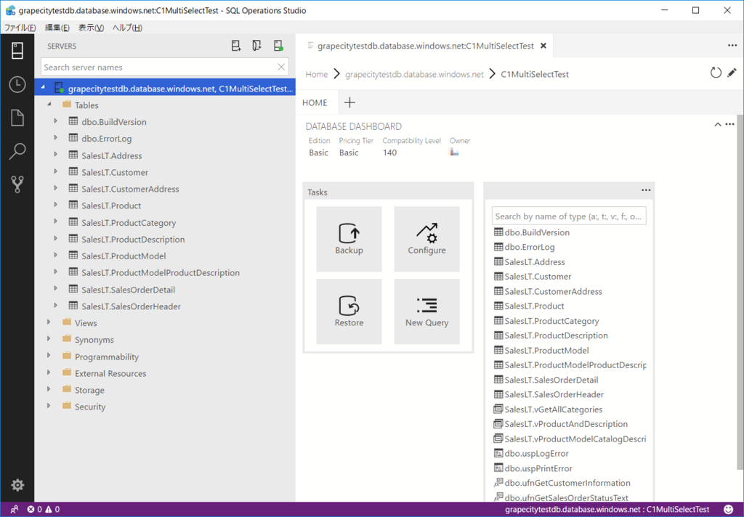Click the Search server names field
The height and width of the screenshot is (517, 744).
coord(165,67)
